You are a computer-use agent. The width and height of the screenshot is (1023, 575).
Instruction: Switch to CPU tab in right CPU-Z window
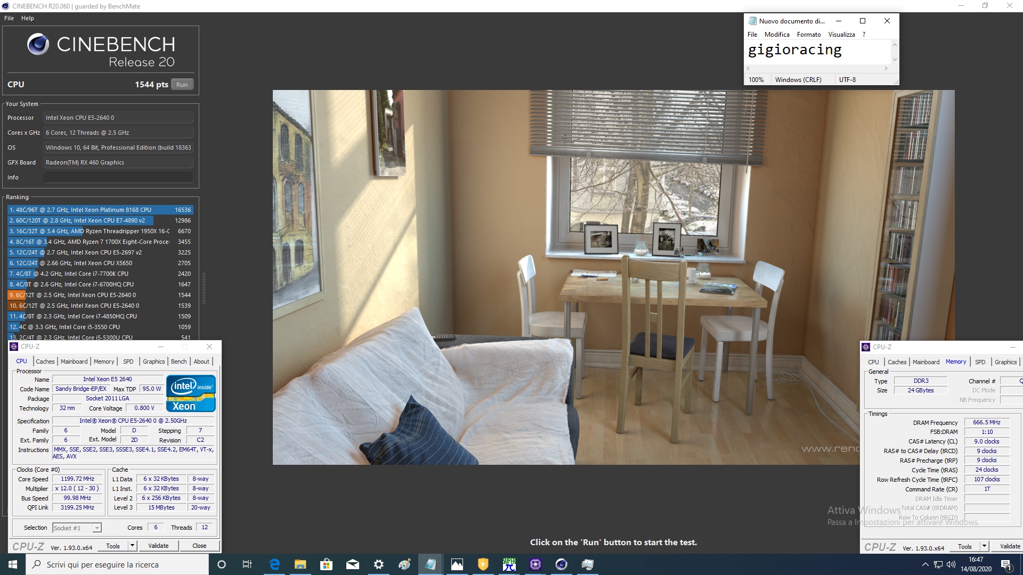tap(874, 362)
